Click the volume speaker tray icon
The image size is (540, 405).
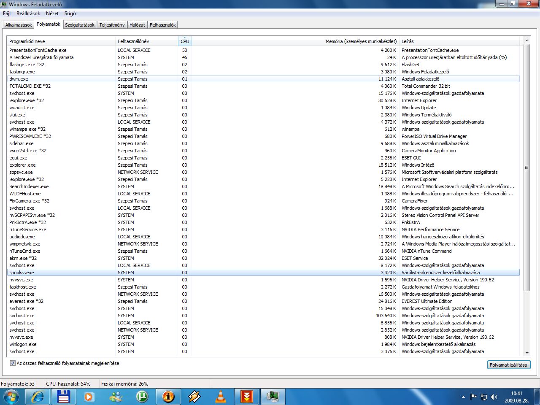tap(494, 397)
